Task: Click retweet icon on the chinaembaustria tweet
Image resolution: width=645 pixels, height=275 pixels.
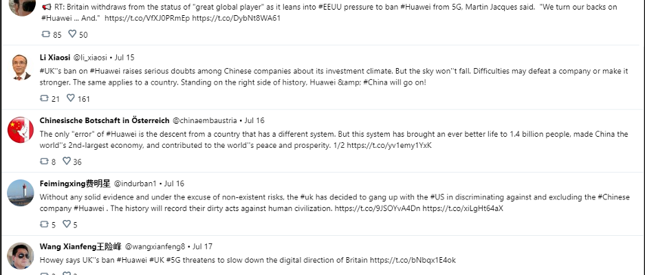Action: click(x=44, y=161)
